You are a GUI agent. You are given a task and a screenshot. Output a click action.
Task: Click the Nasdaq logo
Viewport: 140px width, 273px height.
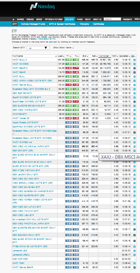click(42, 6)
